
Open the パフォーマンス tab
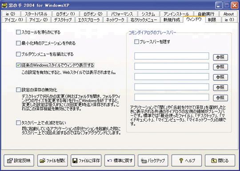point(122,14)
